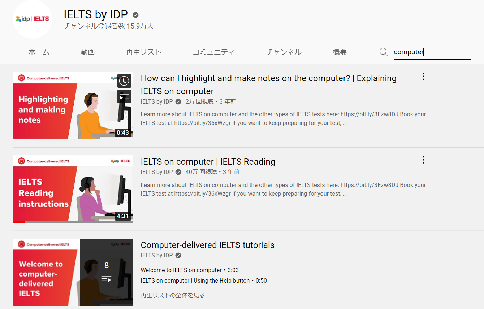The height and width of the screenshot is (309, 484).
Task: Open the three-dot menu for the IELTS Reading video
Action: point(423,160)
